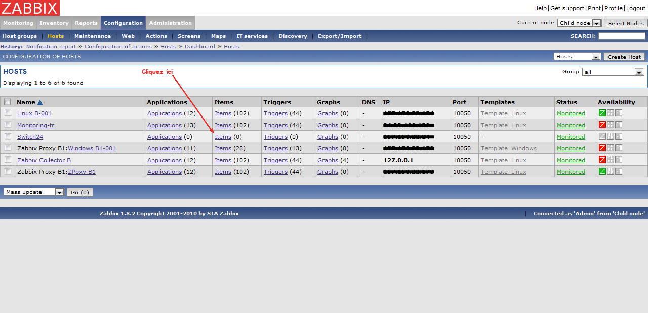Click into the Search input field
648x313 pixels.
pyautogui.click(x=622, y=36)
